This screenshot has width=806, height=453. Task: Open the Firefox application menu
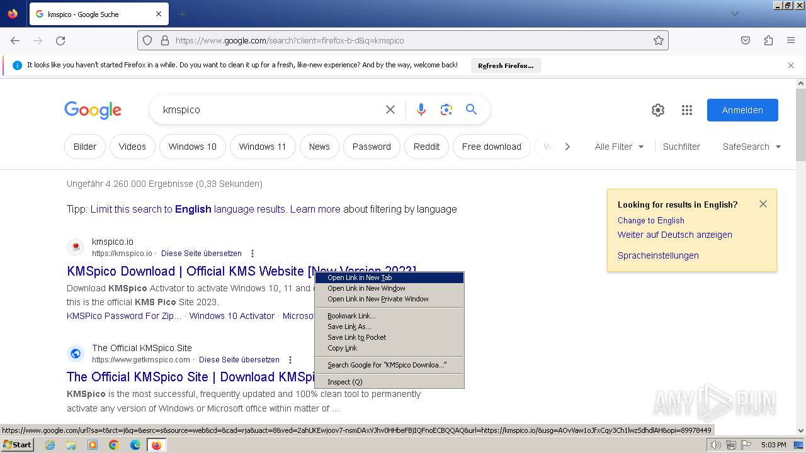(x=791, y=40)
